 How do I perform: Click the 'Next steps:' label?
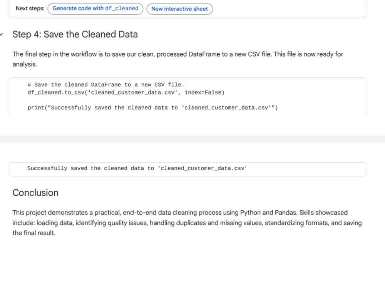[x=30, y=8]
